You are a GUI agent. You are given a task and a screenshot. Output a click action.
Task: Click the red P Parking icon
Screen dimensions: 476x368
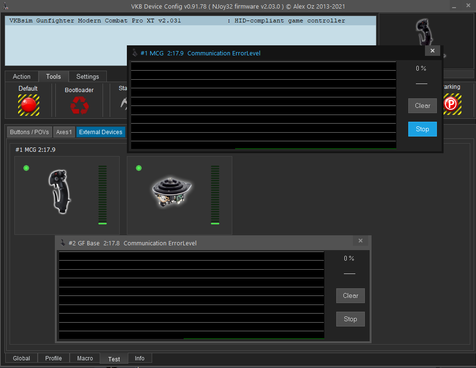pos(451,104)
